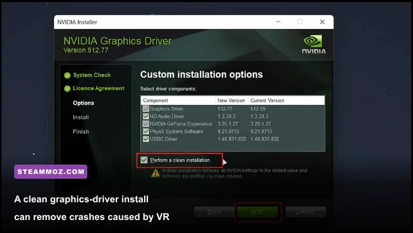Click the Graphics Driver row label
413x233 pixels.
166,109
